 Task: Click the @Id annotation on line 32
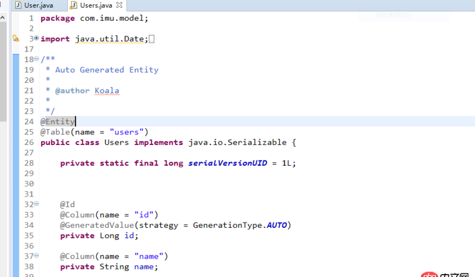point(67,205)
